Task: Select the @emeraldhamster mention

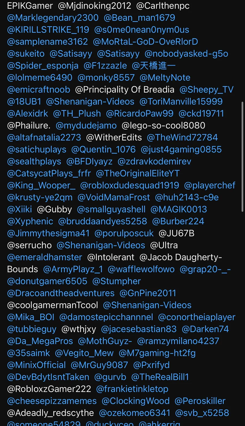Action: click(45, 258)
